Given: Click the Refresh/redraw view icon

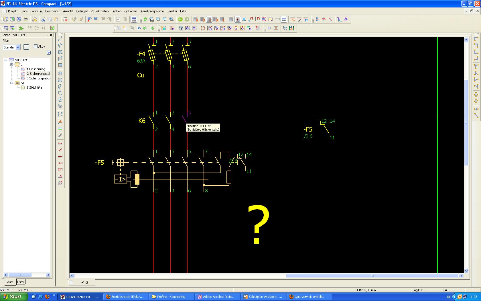Looking at the screenshot, I should coord(145,19).
